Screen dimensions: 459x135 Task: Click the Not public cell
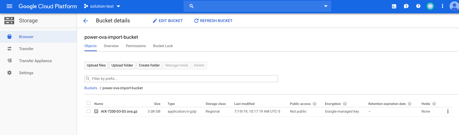[298, 111]
